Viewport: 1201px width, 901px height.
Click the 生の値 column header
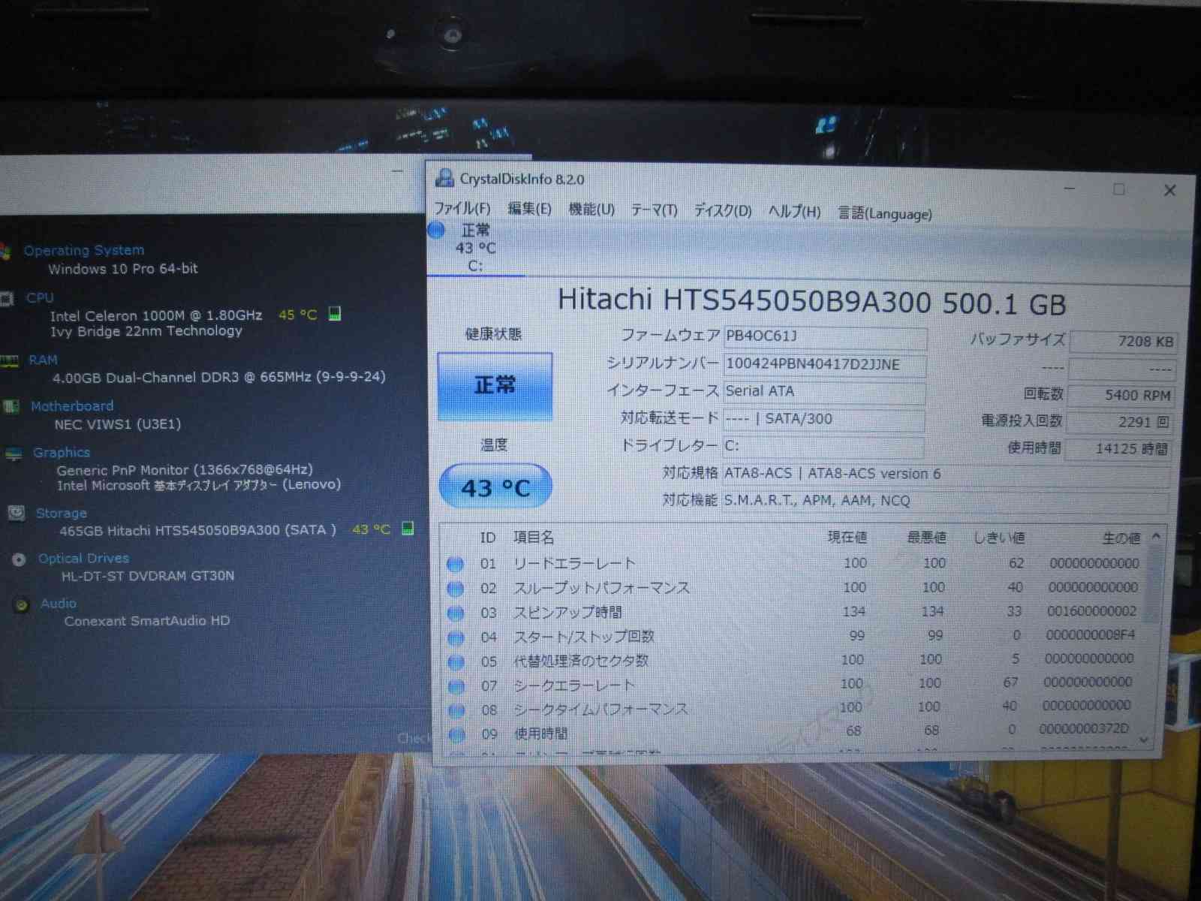(1121, 538)
